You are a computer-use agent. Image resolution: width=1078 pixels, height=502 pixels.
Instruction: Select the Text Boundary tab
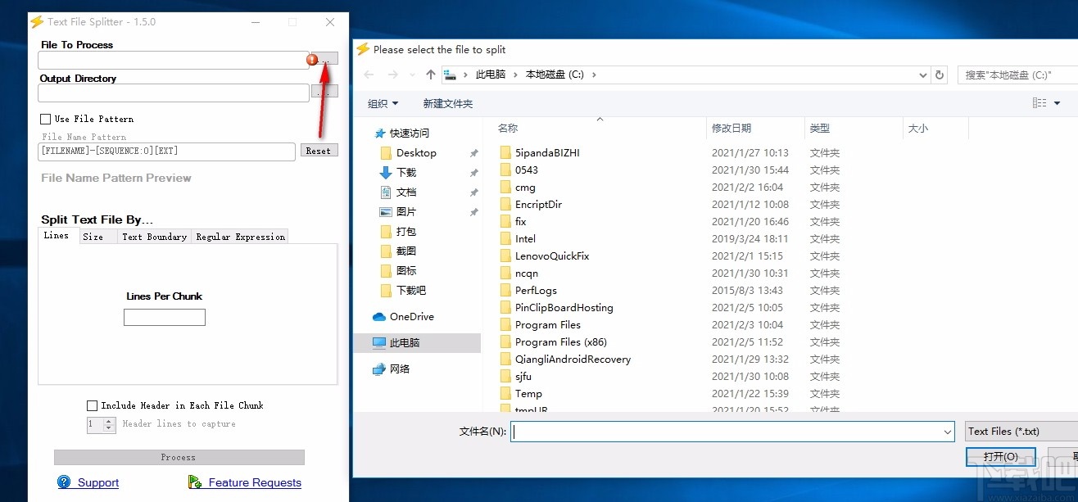(x=154, y=237)
